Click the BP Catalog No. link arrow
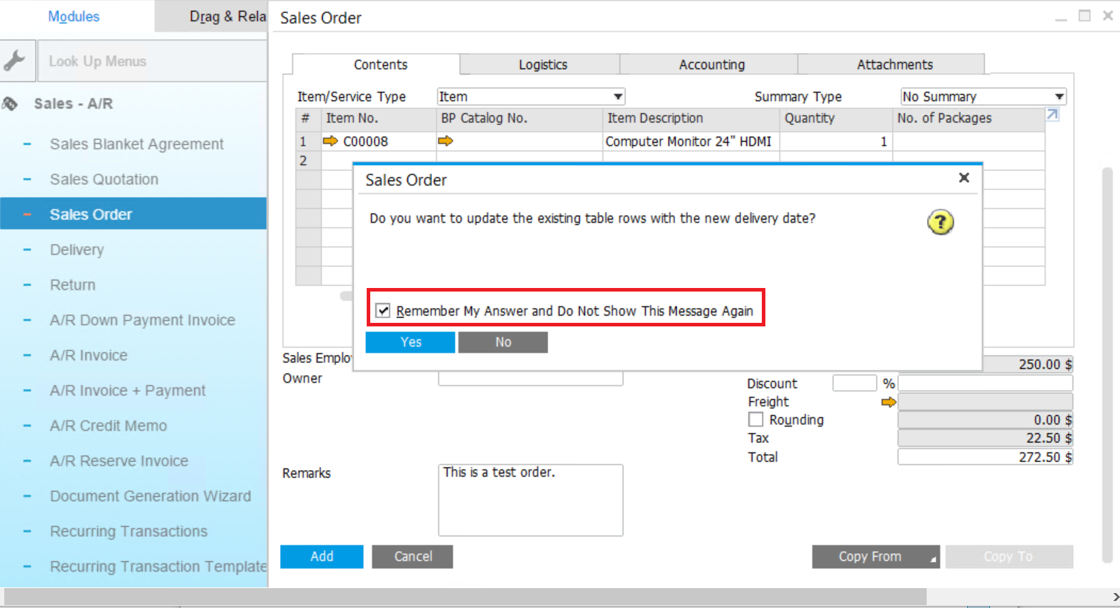This screenshot has width=1120, height=608. tap(446, 141)
